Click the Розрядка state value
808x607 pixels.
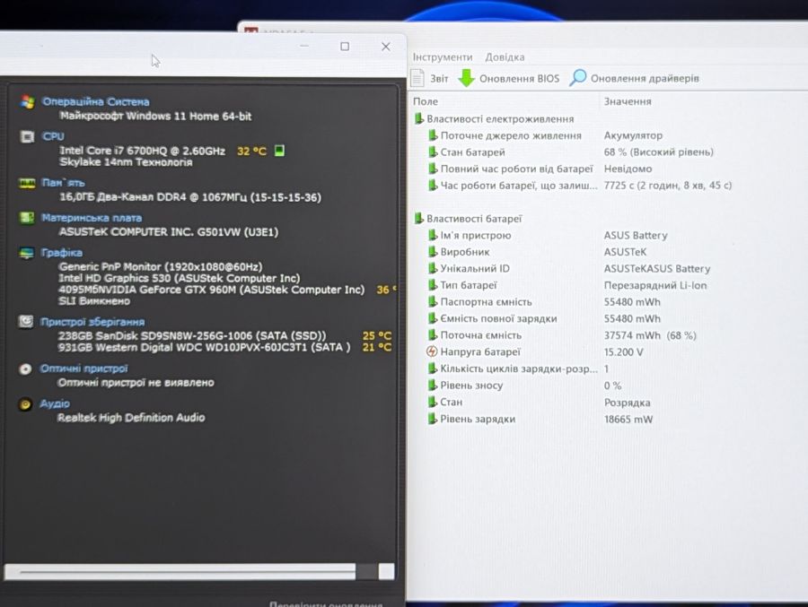tap(628, 403)
